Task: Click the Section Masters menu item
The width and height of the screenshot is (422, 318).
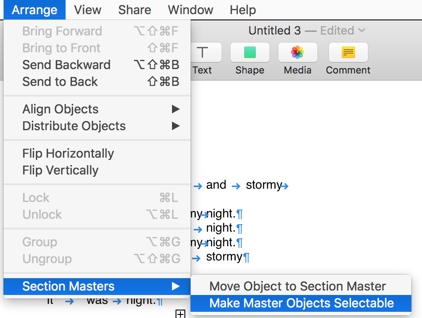Action: 69,286
